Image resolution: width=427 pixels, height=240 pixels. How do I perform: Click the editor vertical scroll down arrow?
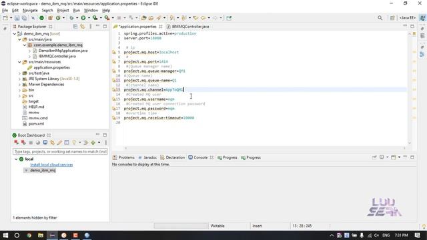point(409,143)
